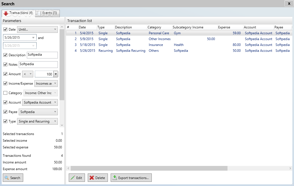This screenshot has width=294, height=186.
Task: Sort by the Date column header
Action: pos(87,27)
